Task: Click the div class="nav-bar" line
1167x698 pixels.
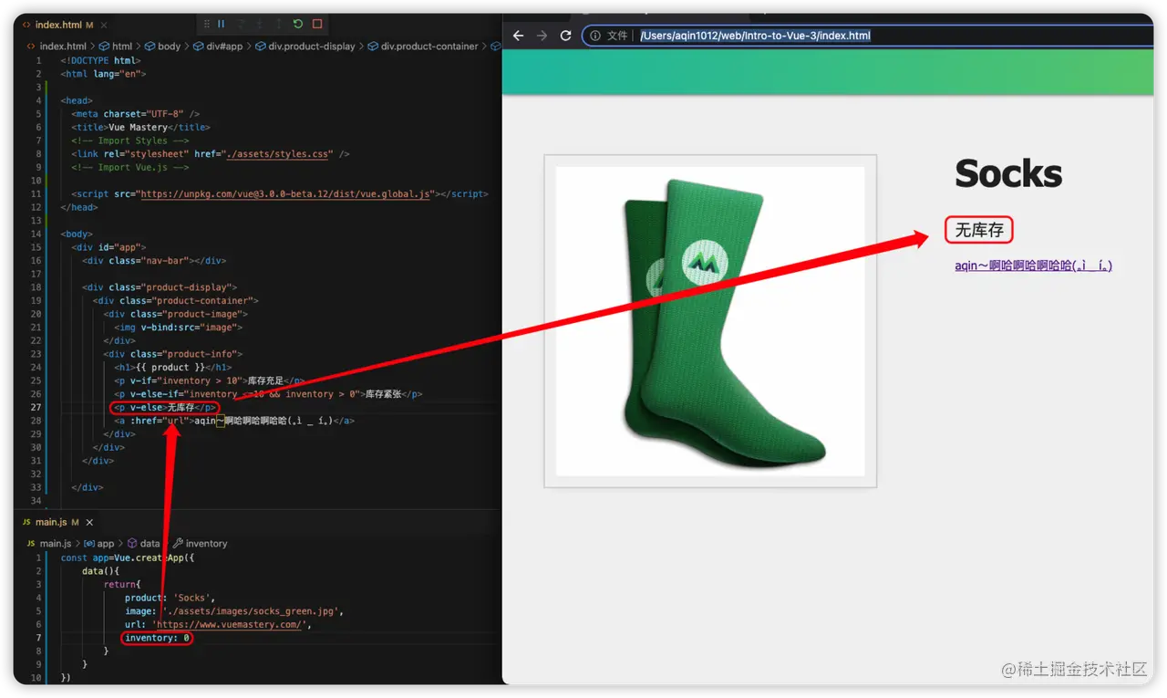Action: 153,261
